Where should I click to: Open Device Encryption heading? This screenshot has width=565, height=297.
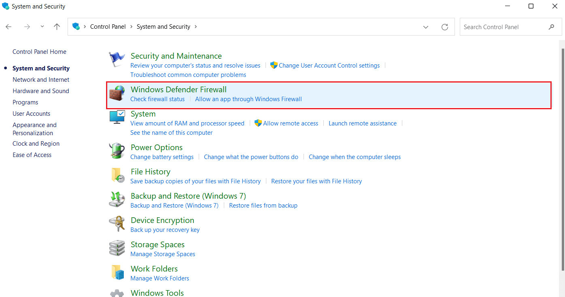pos(162,220)
